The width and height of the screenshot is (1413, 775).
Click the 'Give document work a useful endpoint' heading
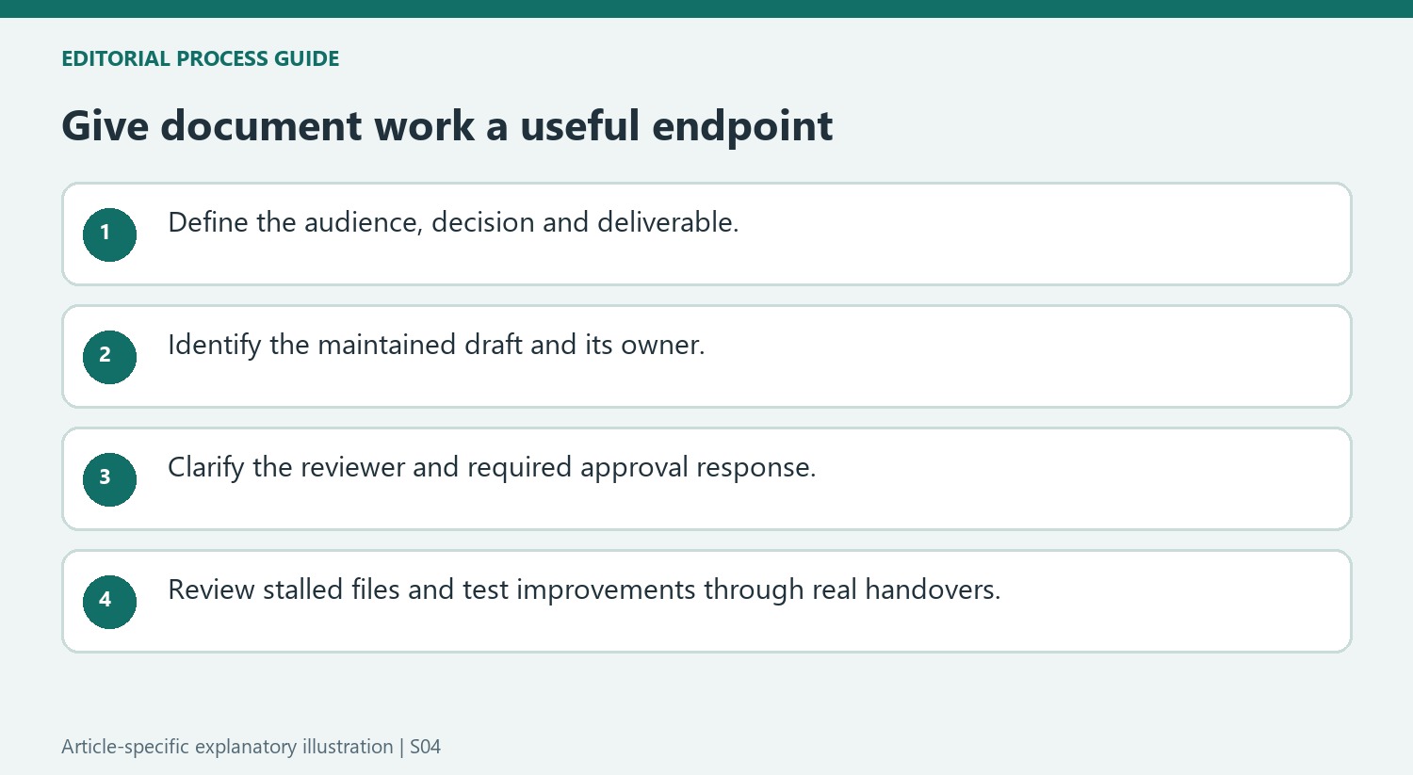click(x=447, y=126)
